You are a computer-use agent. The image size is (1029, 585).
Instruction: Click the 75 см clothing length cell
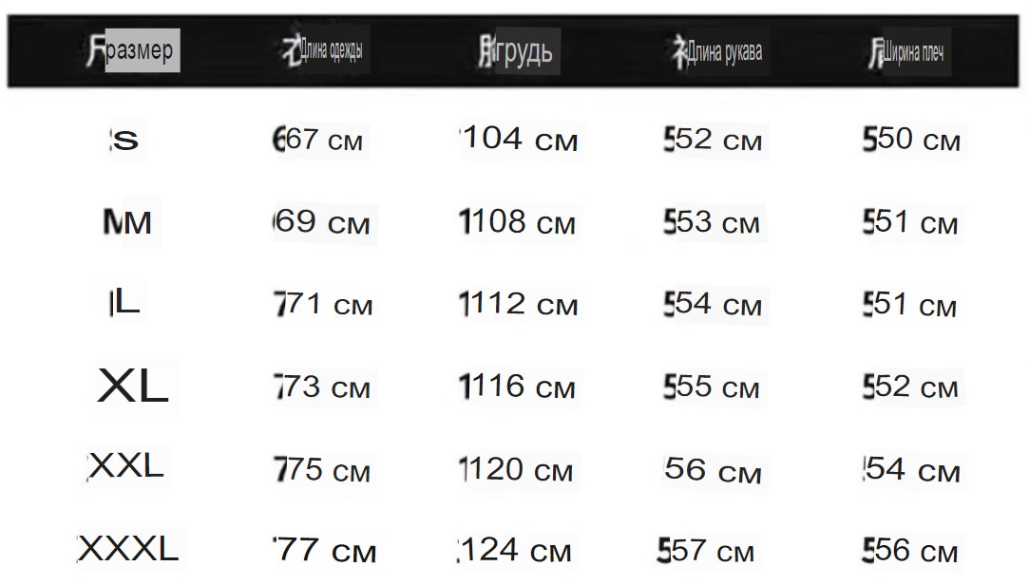point(321,469)
